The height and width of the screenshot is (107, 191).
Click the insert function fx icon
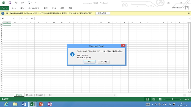[x=32, y=18]
